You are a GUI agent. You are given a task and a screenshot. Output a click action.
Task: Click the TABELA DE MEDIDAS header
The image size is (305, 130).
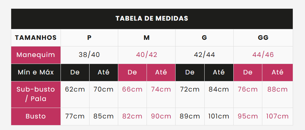tap(152, 19)
